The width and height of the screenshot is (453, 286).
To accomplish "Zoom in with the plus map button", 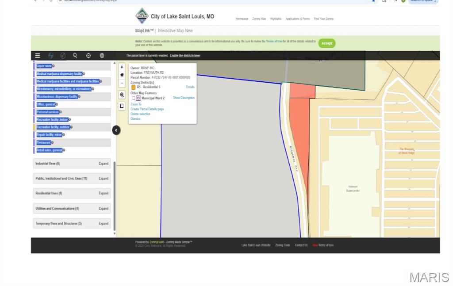I will [x=122, y=67].
